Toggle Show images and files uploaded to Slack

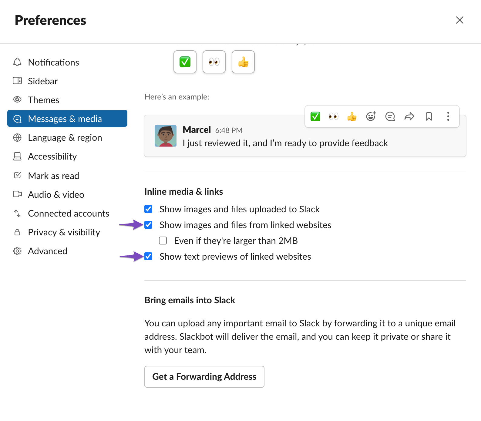pos(148,209)
